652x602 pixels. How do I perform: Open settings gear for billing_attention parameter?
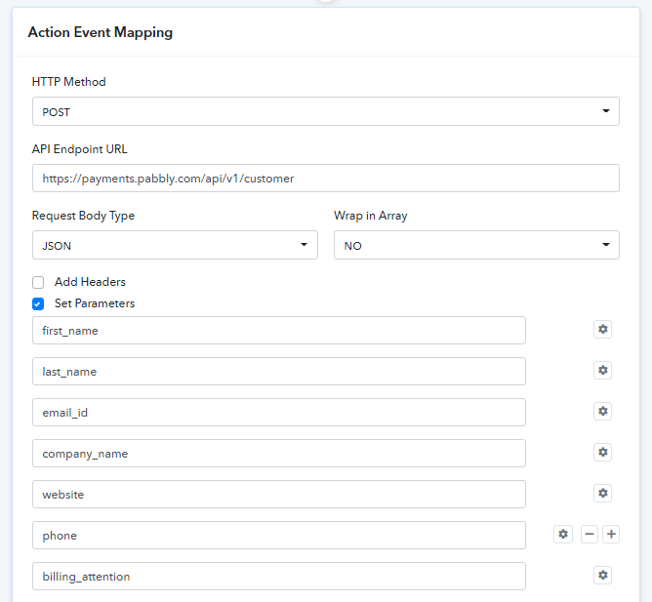pos(602,576)
